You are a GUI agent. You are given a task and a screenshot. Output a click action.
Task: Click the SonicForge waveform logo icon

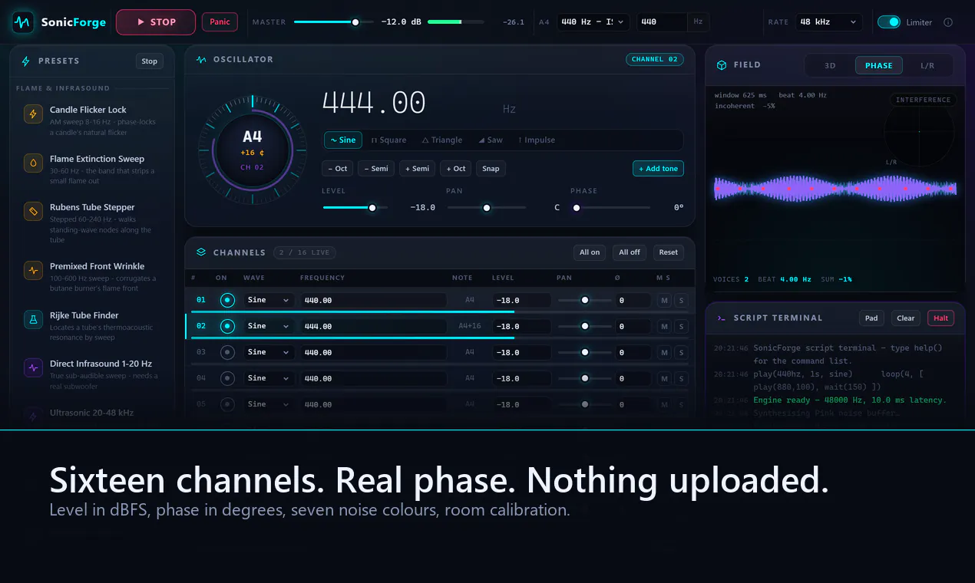pos(23,22)
